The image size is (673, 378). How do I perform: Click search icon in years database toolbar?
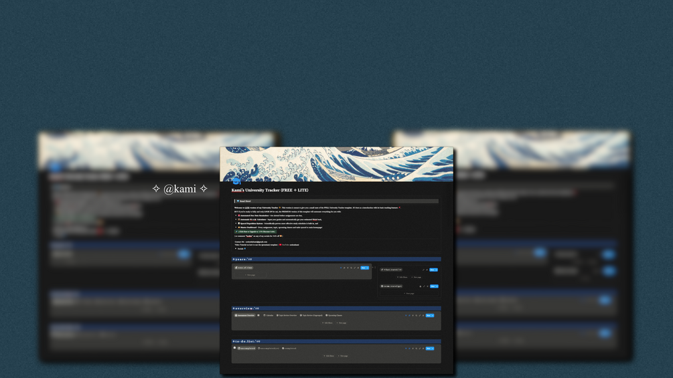(351, 268)
